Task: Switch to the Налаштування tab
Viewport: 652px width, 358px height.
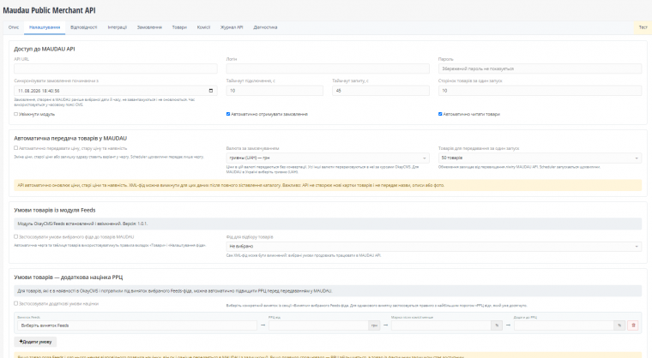Action: [x=45, y=27]
